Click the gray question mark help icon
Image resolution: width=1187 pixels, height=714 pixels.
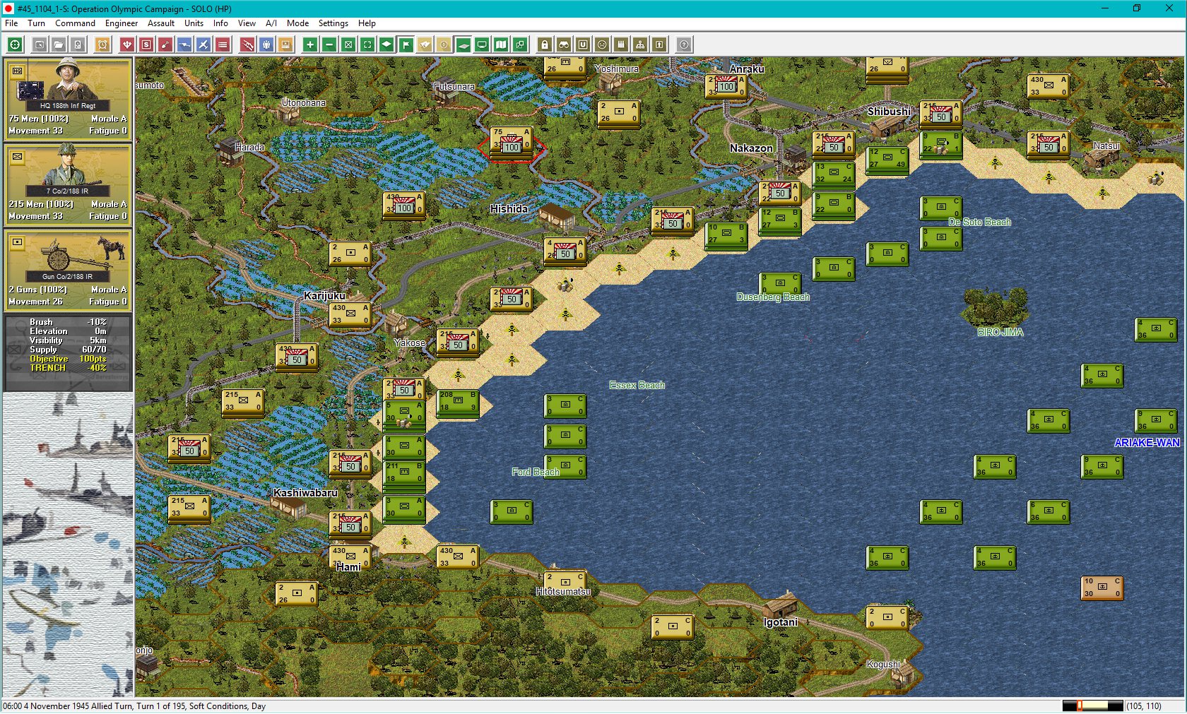(684, 45)
